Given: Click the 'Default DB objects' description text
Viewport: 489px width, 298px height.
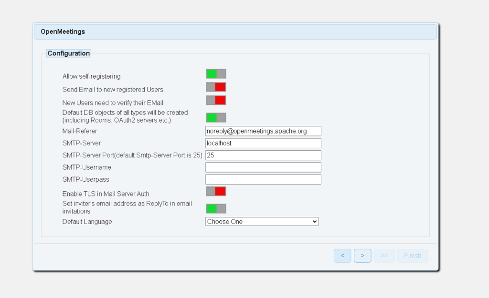Looking at the screenshot, I should [x=125, y=116].
